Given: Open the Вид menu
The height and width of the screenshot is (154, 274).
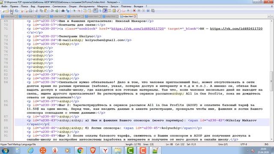Looking at the screenshot, I should click(x=33, y=6).
